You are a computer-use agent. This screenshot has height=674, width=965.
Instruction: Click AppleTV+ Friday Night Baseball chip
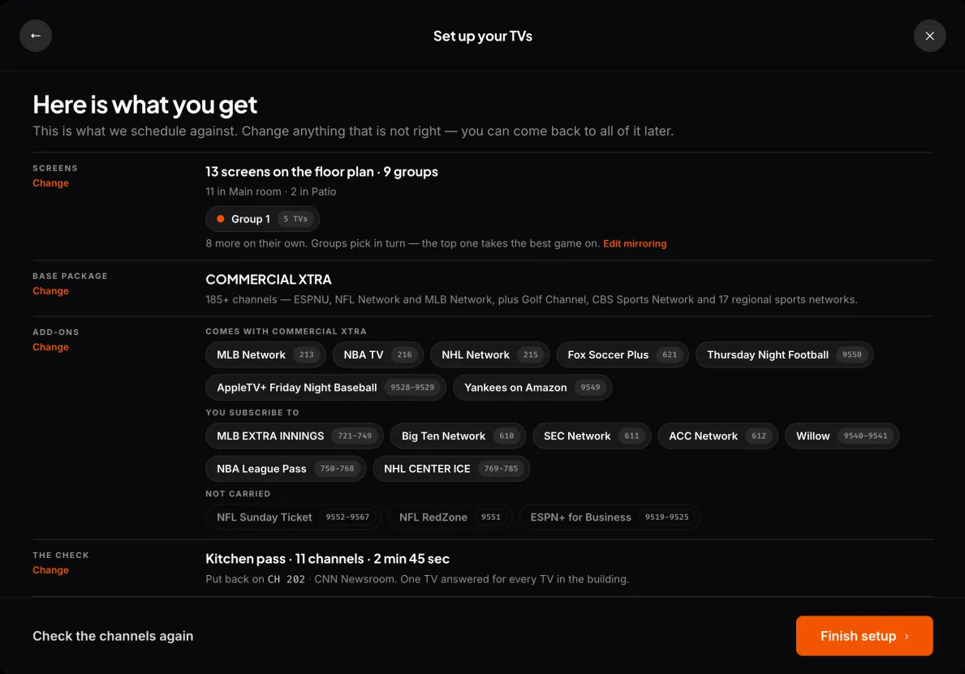click(x=325, y=388)
